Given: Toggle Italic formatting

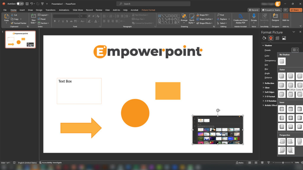Looking at the screenshot, I should tap(59, 21).
